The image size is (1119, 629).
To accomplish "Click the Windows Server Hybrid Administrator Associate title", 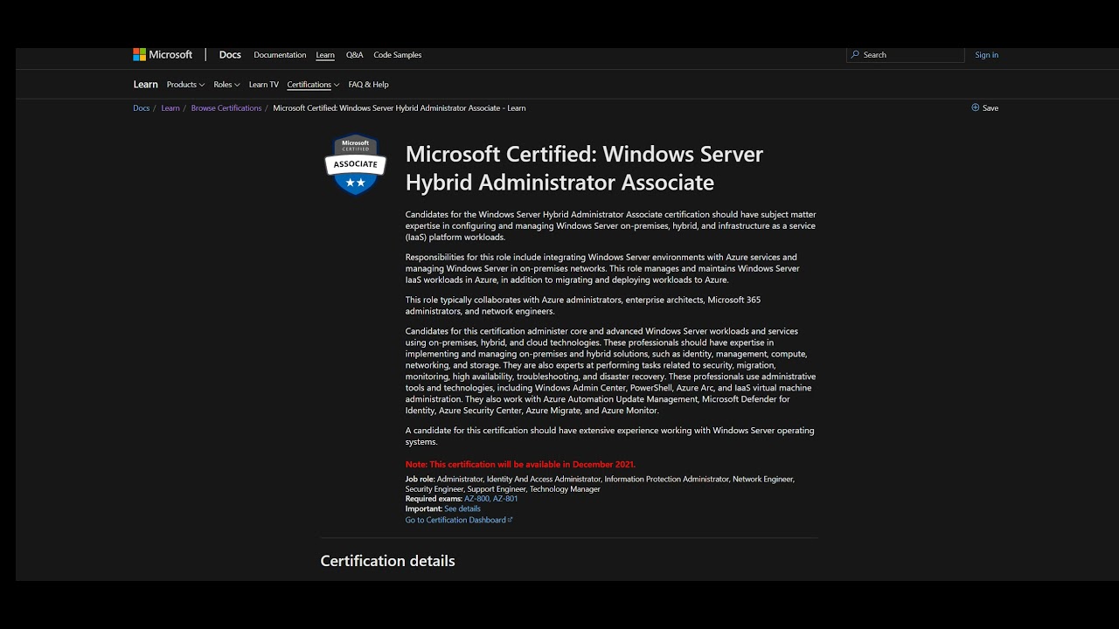I will 584,168.
